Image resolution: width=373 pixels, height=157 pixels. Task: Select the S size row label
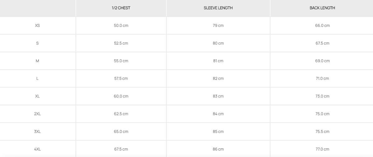click(x=37, y=43)
